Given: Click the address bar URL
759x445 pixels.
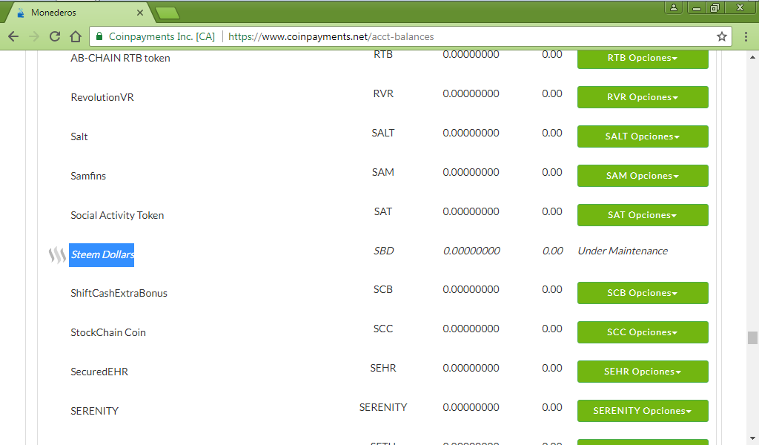Looking at the screenshot, I should coord(331,36).
